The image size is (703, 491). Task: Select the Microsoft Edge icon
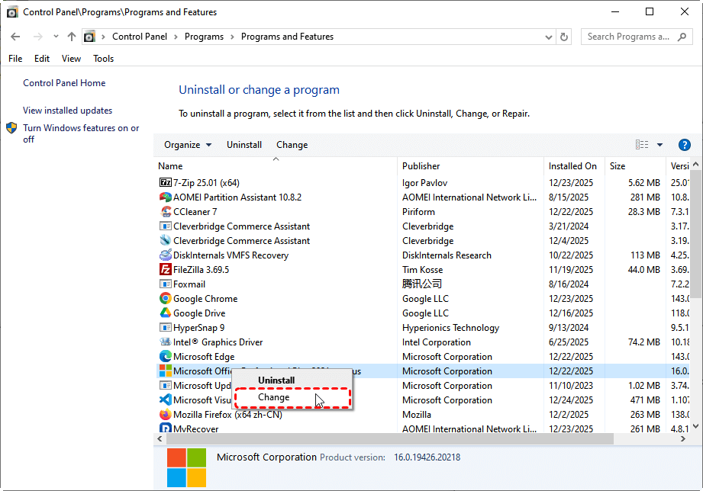pyautogui.click(x=166, y=357)
